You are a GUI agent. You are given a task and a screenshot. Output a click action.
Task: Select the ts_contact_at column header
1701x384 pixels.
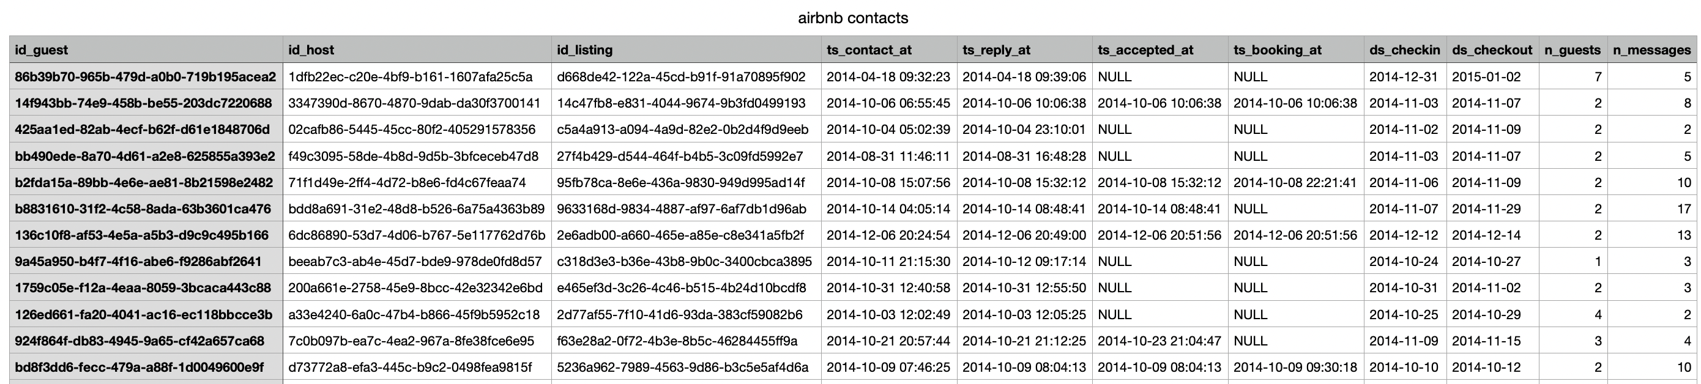click(889, 50)
